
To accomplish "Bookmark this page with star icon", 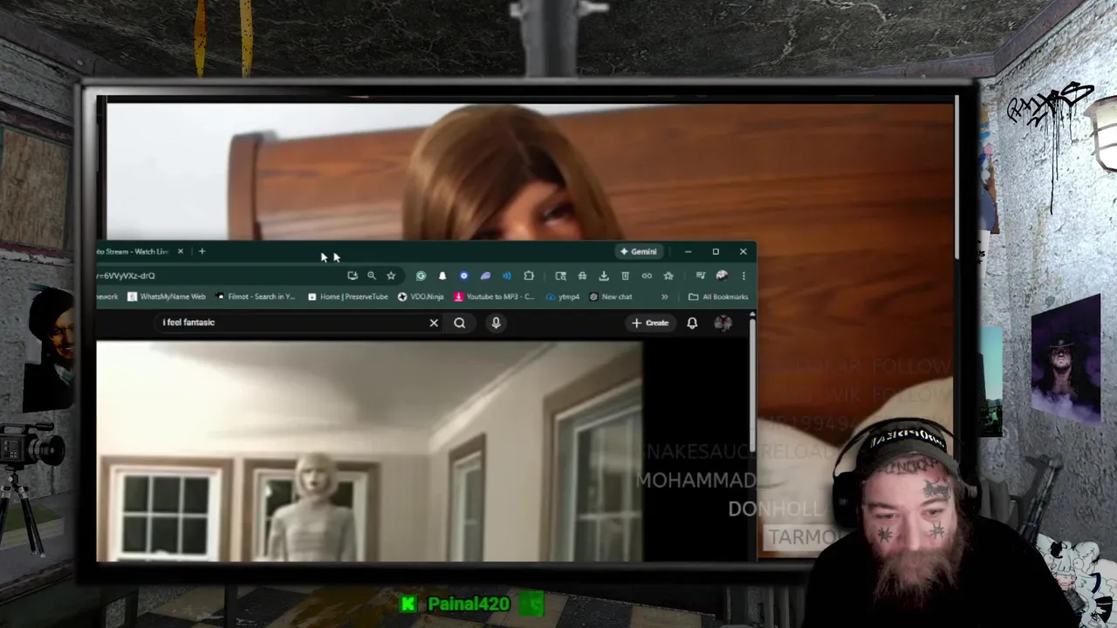I will [x=391, y=276].
